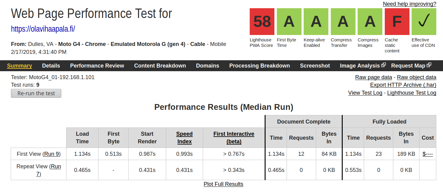The width and height of the screenshot is (443, 192).
Task: Open the olavihaapala.fi URL link
Action: pyautogui.click(x=43, y=29)
